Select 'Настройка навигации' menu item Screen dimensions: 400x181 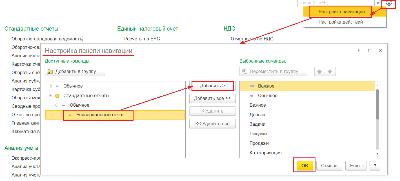click(x=341, y=12)
